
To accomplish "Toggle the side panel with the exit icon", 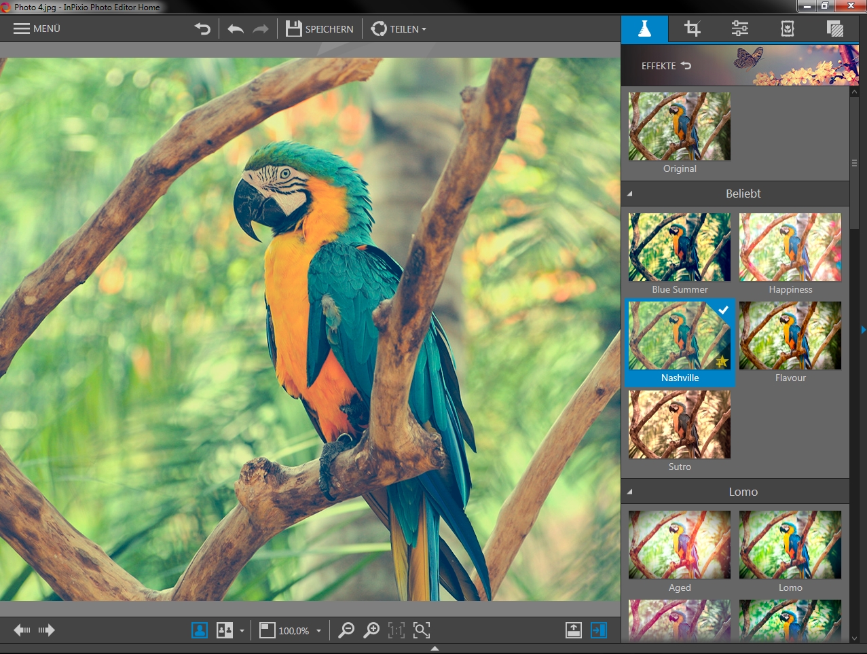I will (x=598, y=630).
